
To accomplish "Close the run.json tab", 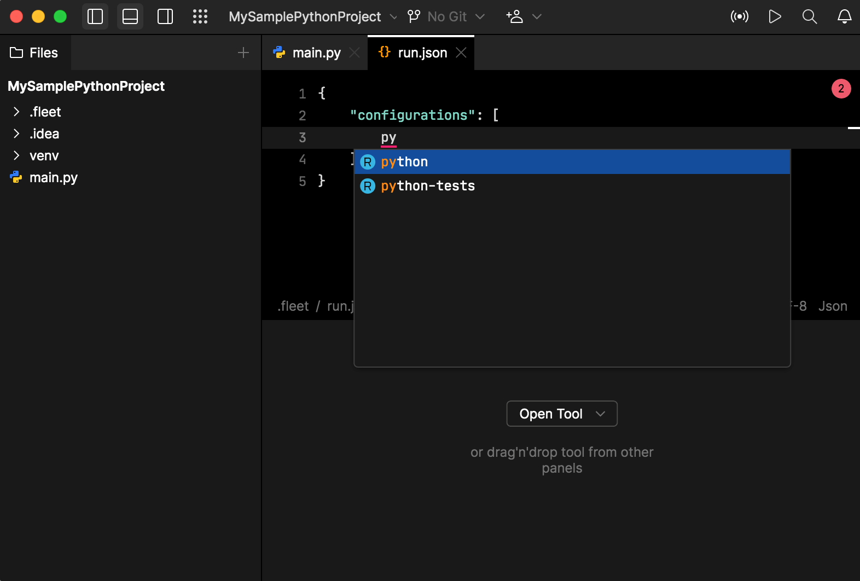I will click(x=461, y=53).
